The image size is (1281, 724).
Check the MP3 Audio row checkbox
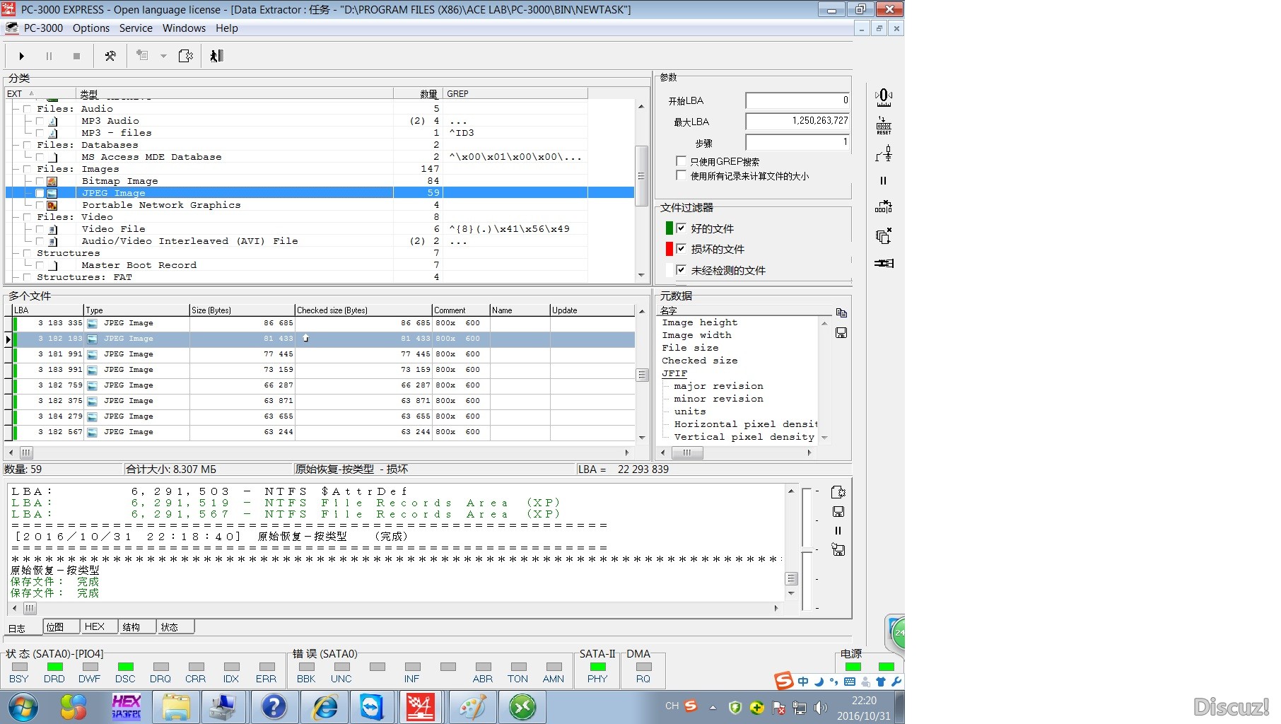click(40, 122)
